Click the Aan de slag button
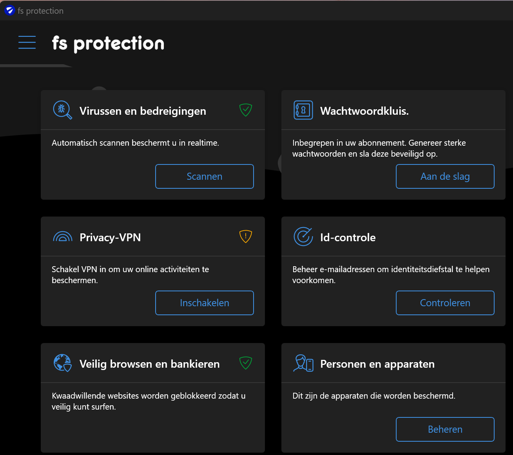This screenshot has width=513, height=455. [x=445, y=177]
